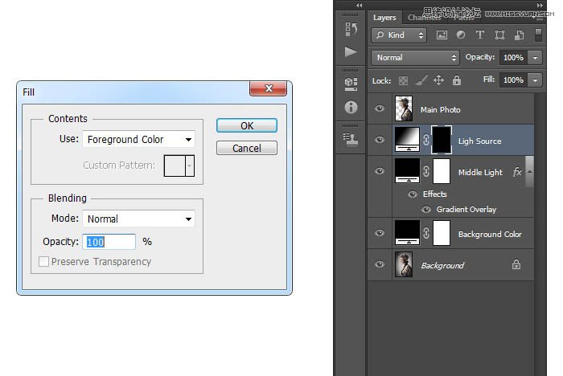Toggle visibility of Gradient Overlay effect
The height and width of the screenshot is (376, 563).
coord(426,210)
